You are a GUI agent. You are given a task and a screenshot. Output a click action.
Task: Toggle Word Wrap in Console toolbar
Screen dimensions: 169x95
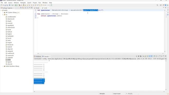pos(147,56)
